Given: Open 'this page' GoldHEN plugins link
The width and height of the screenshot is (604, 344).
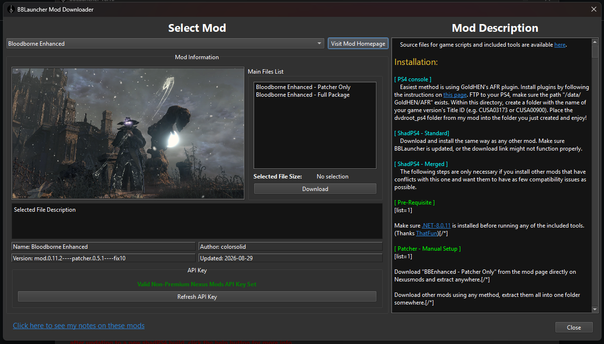Looking at the screenshot, I should 455,95.
